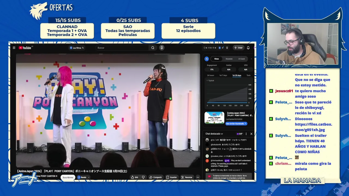Screen dimensions: 349x196
Task: Click the LA MANADA label
Action: (x=302, y=180)
